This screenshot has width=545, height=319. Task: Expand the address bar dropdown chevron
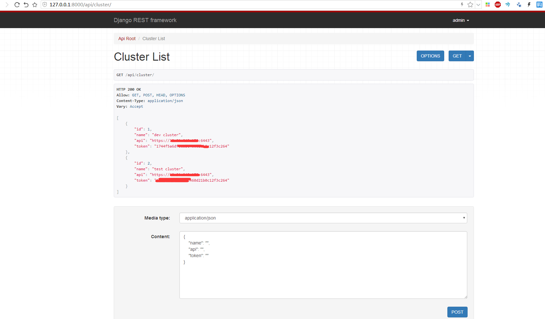click(478, 4)
